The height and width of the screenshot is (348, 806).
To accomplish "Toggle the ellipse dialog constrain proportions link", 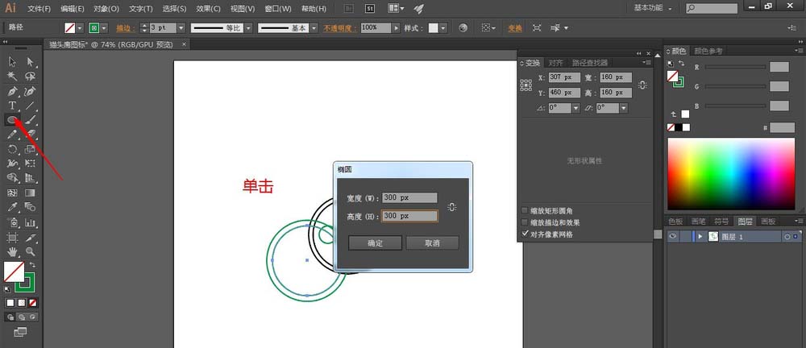I will (x=451, y=207).
